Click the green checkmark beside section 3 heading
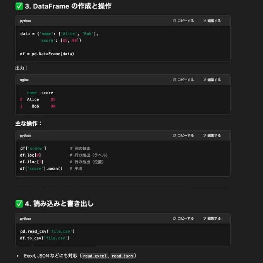 click(19, 6)
